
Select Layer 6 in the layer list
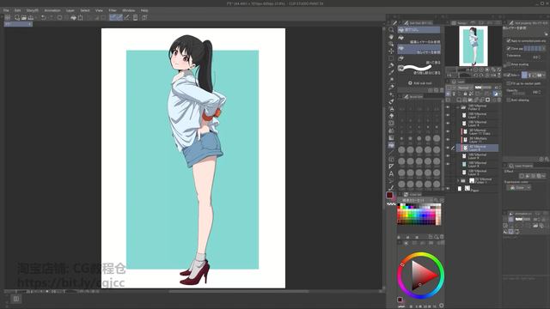(478, 156)
